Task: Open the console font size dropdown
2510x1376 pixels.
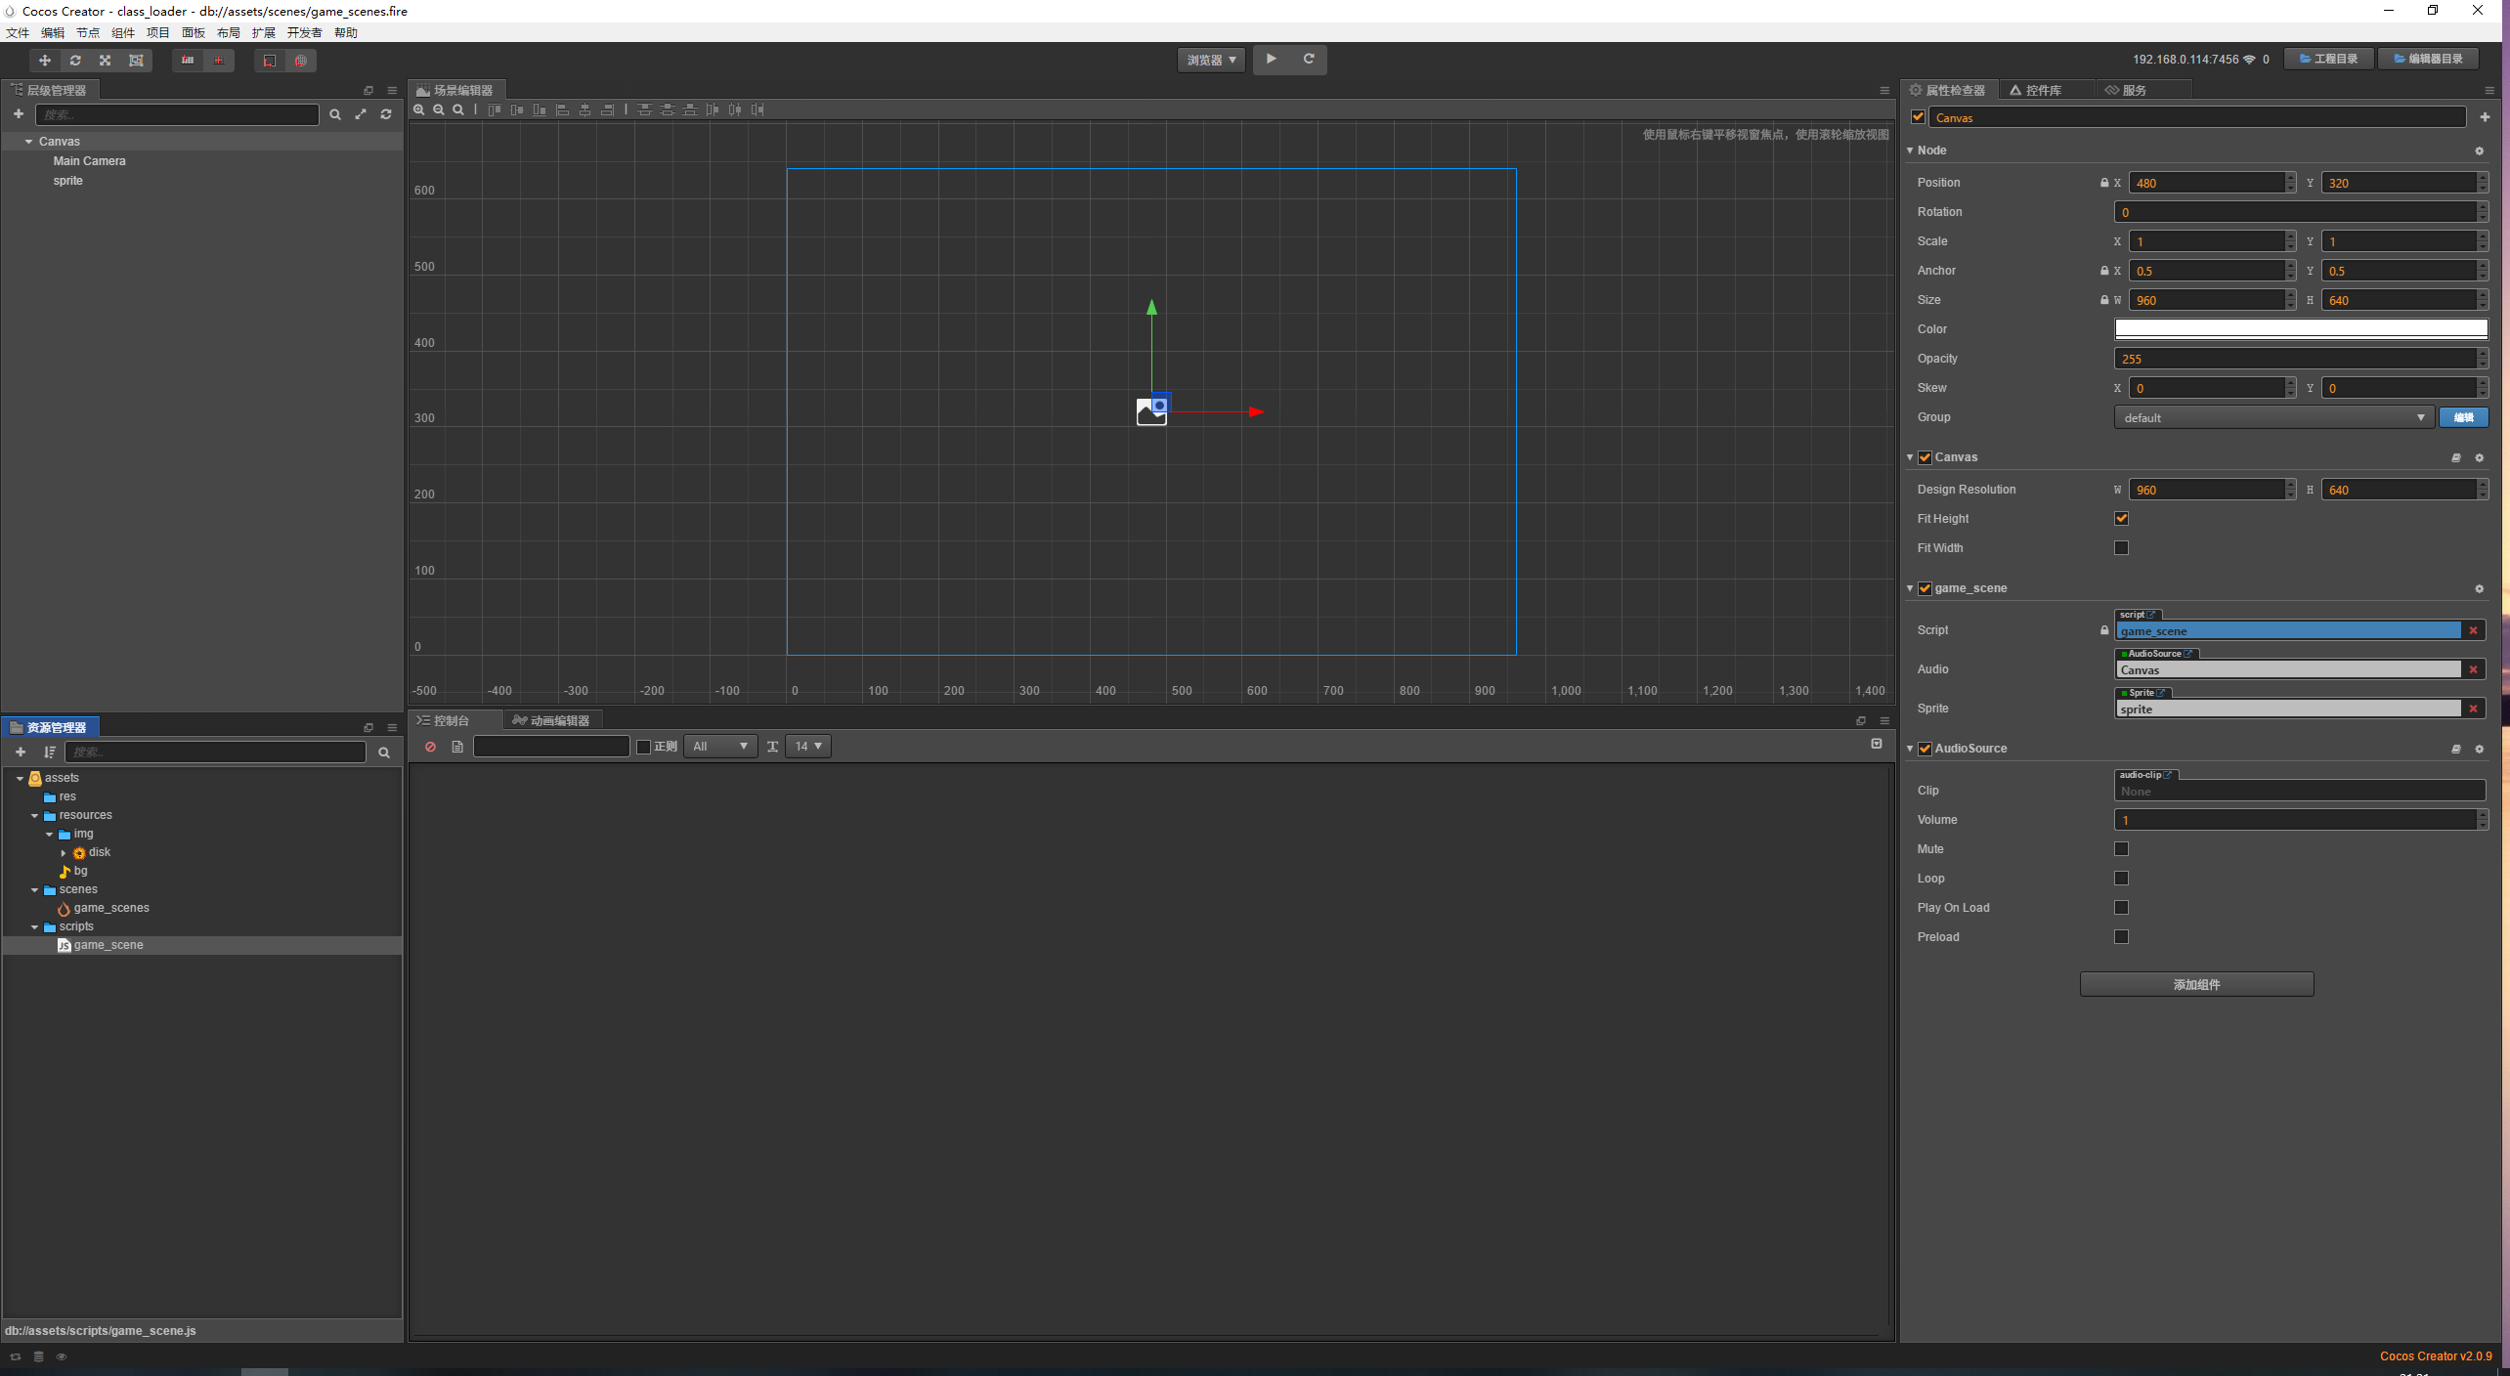Action: tap(807, 747)
